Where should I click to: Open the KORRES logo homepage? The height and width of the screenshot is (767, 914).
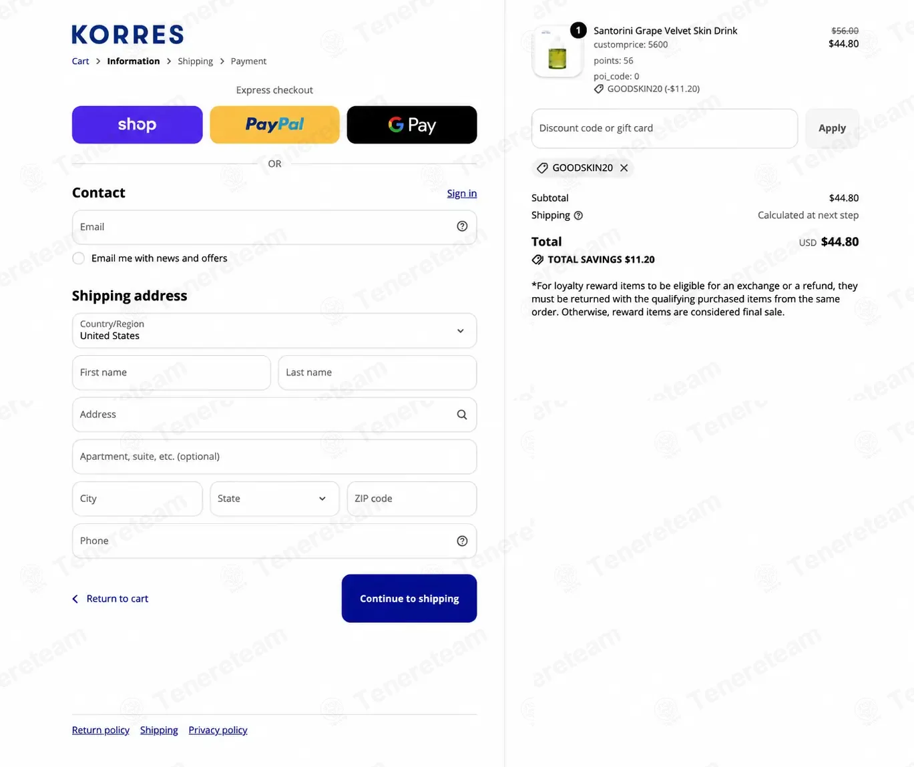[128, 35]
